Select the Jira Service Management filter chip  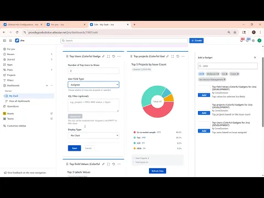212,79
